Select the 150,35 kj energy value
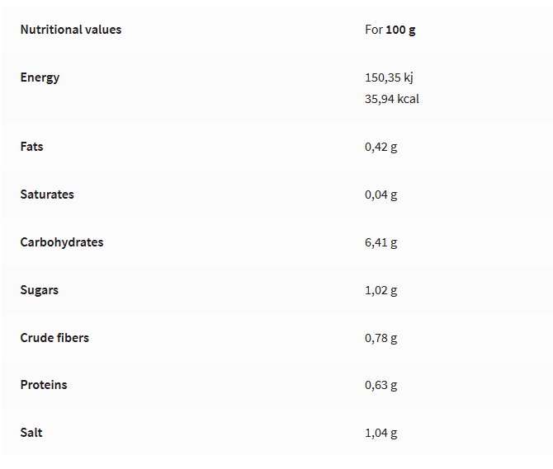Viewport: 553px width, 469px height. point(389,77)
